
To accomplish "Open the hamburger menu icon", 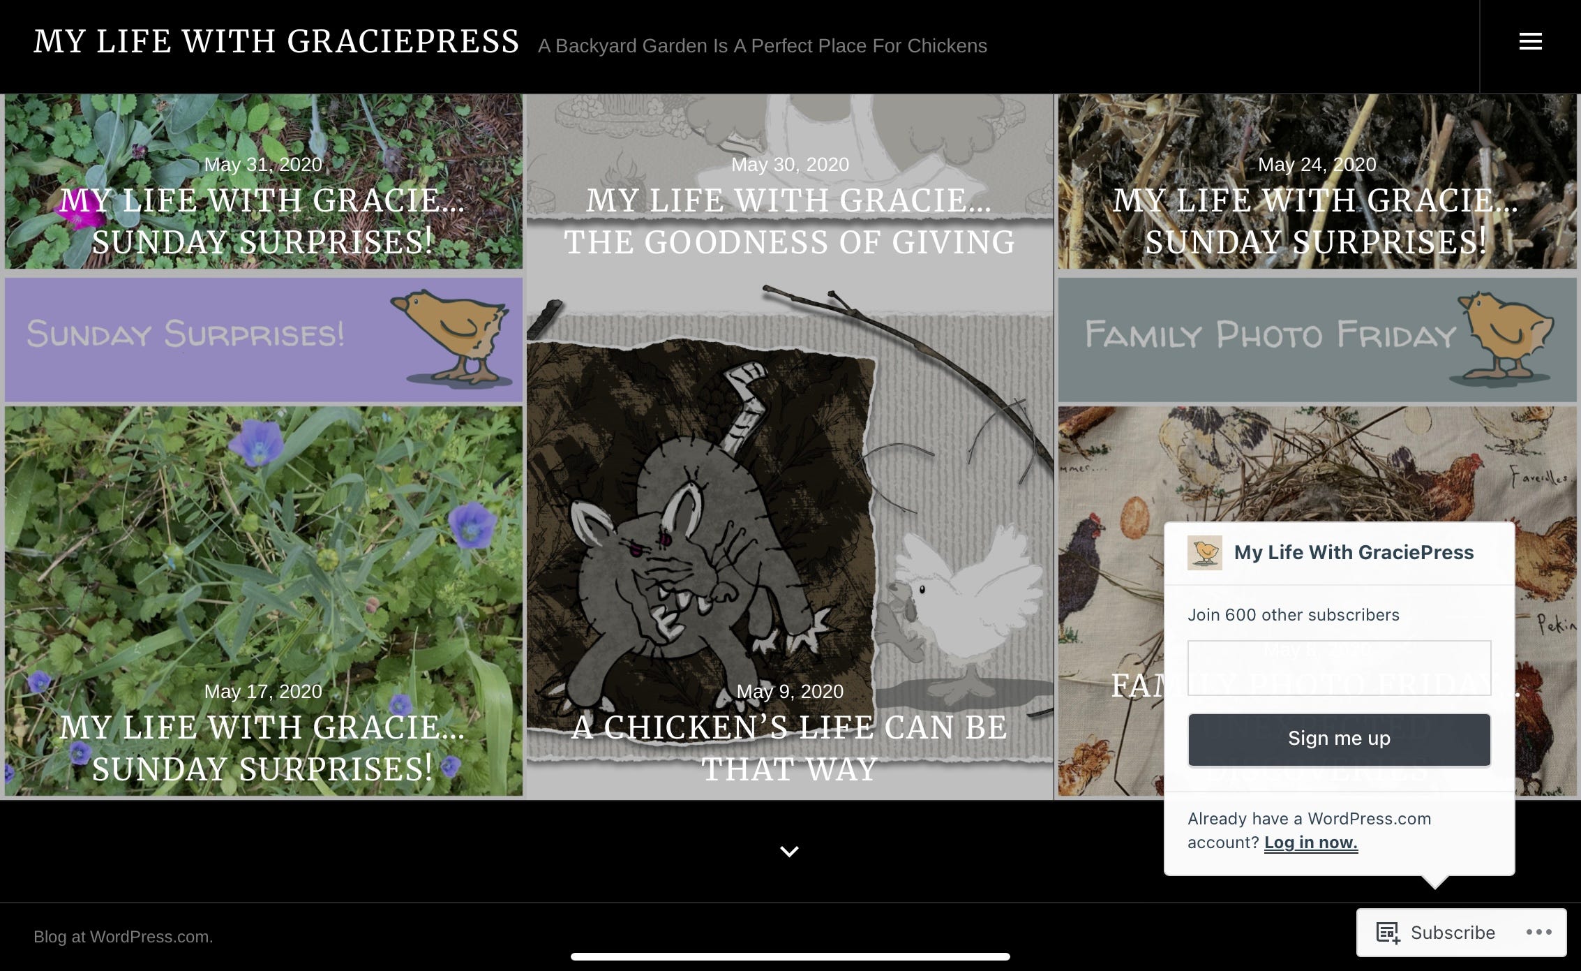I will click(x=1530, y=41).
